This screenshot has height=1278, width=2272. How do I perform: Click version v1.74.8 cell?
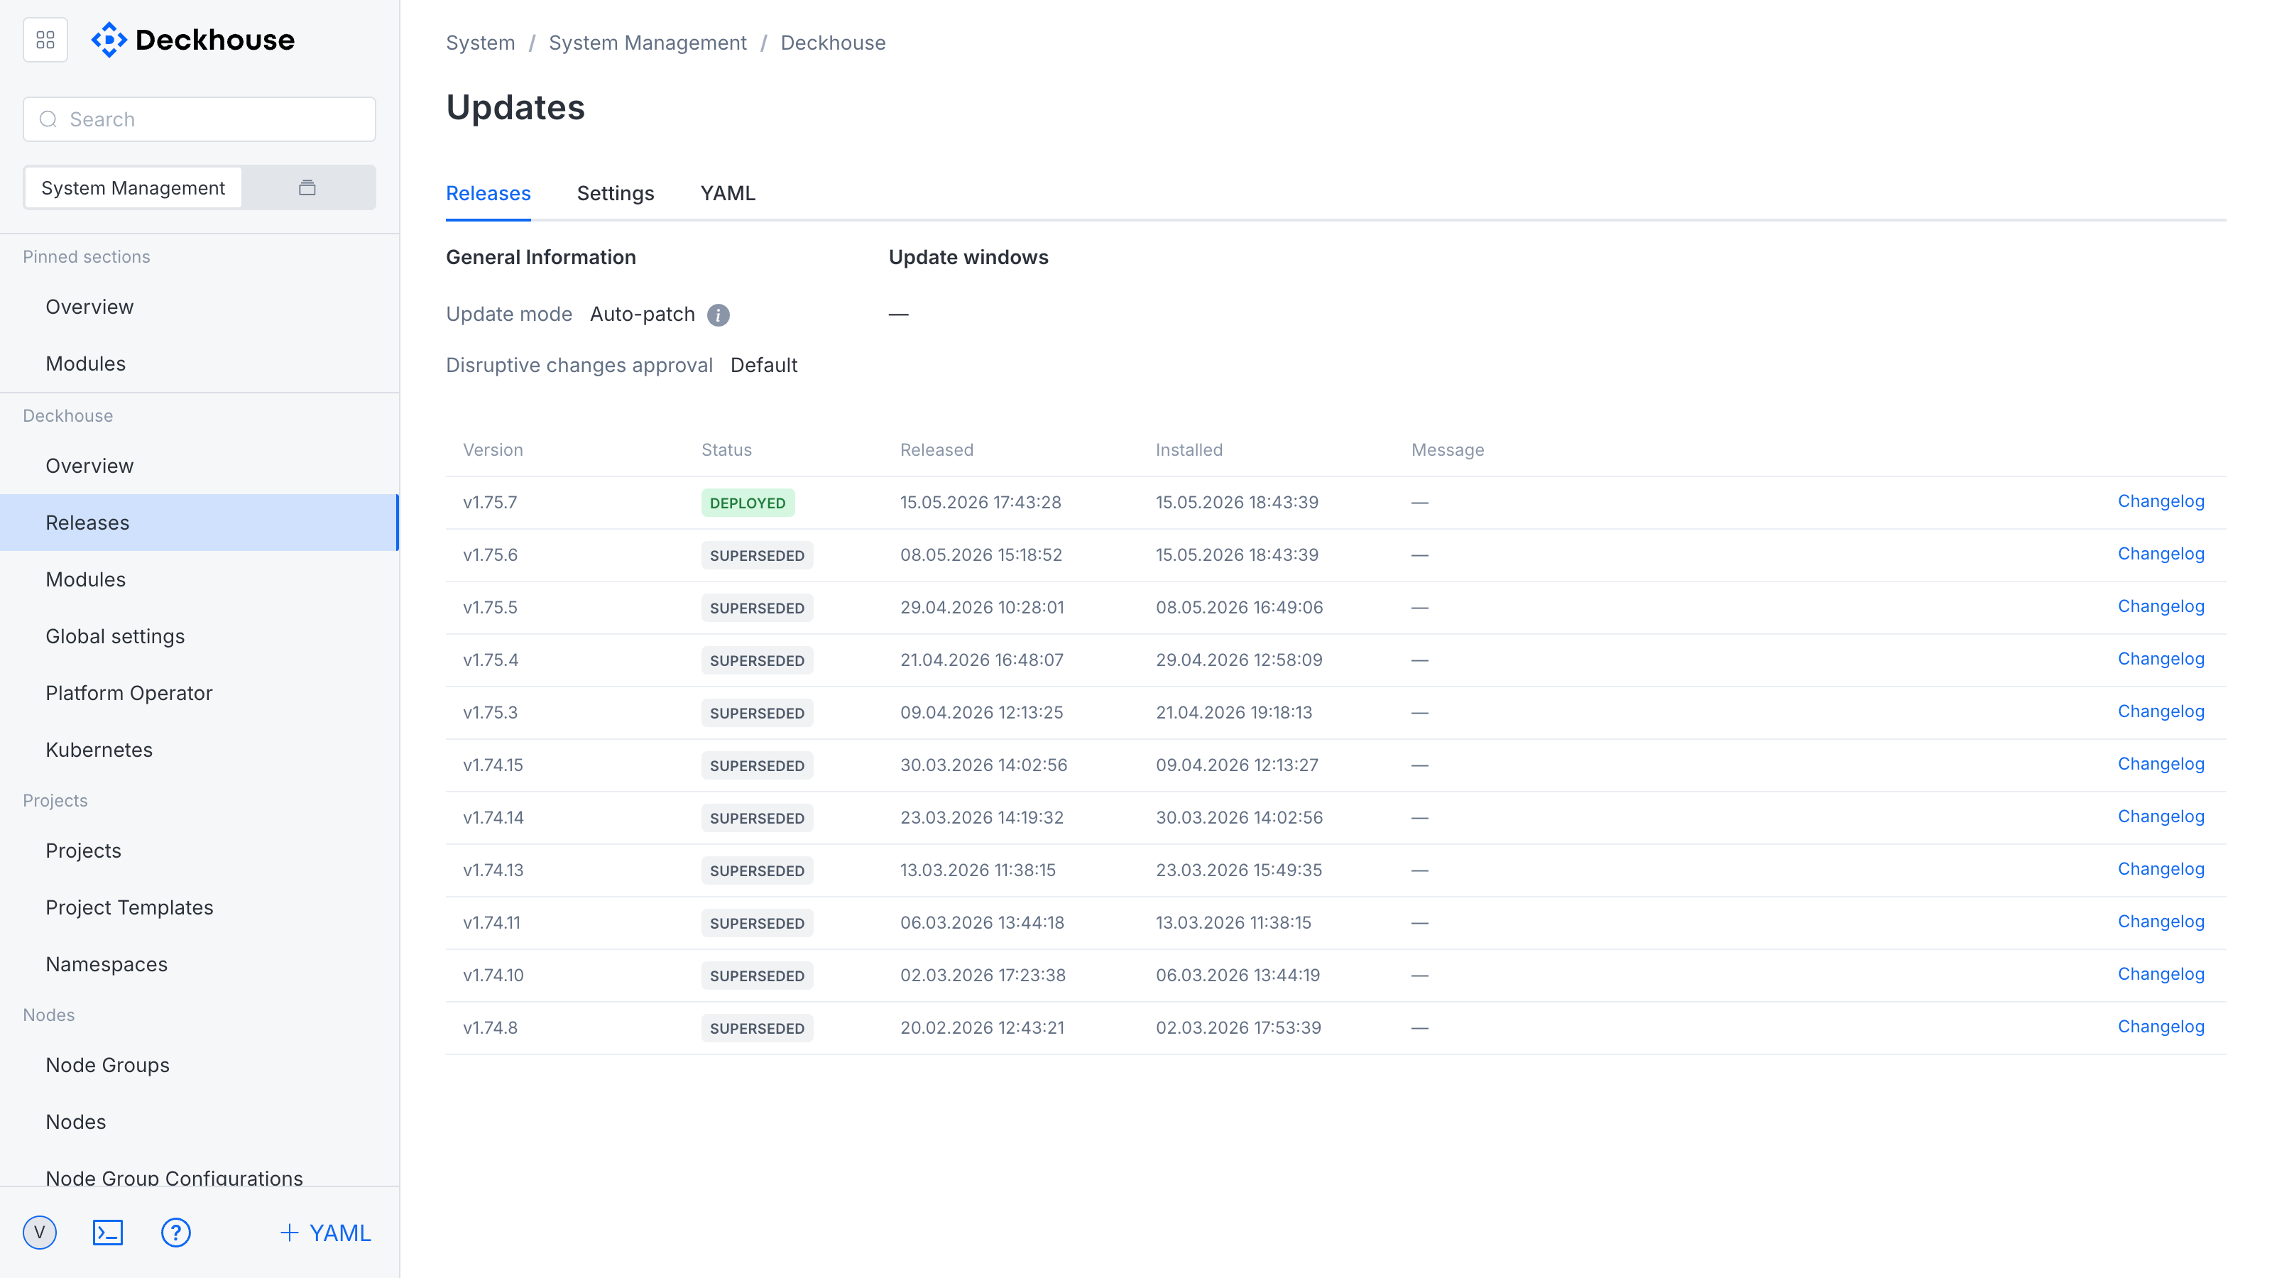point(489,1027)
